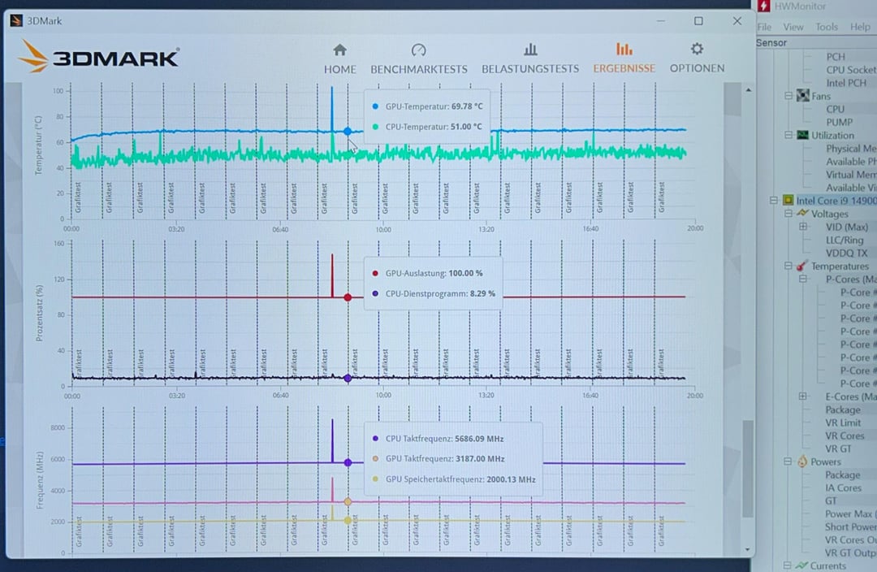877x572 pixels.
Task: Collapse the Fans node in sensor tree
Action: point(788,96)
